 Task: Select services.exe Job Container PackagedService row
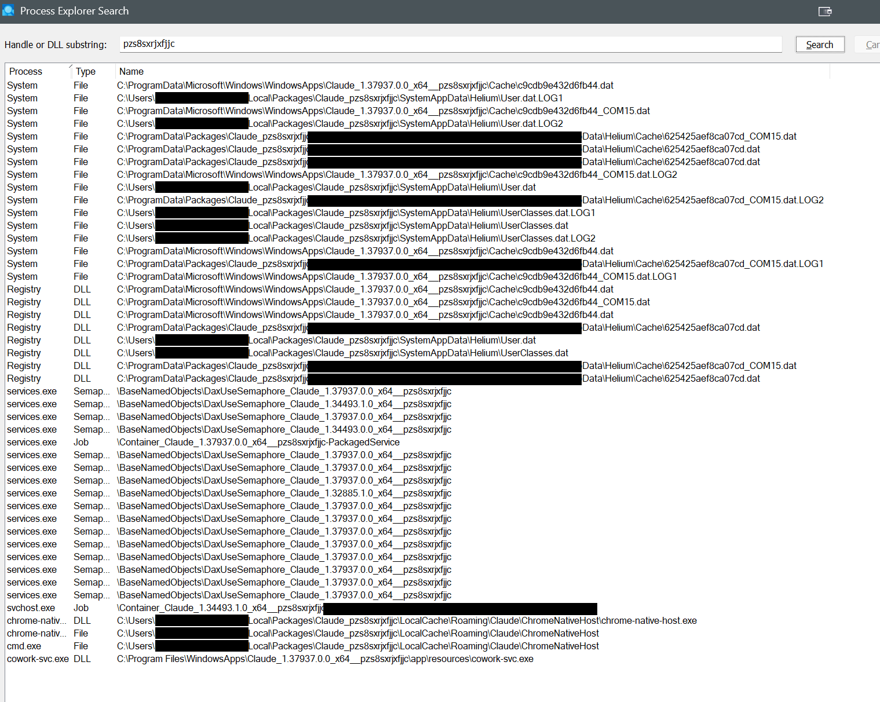coord(418,442)
